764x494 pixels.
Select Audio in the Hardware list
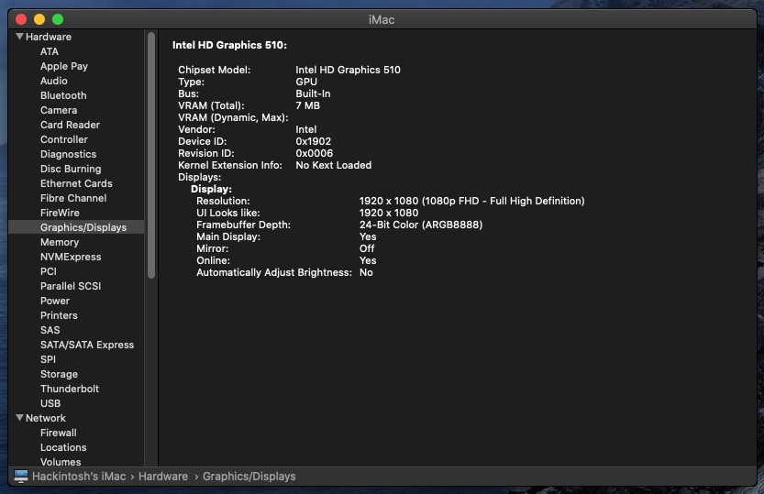(53, 81)
